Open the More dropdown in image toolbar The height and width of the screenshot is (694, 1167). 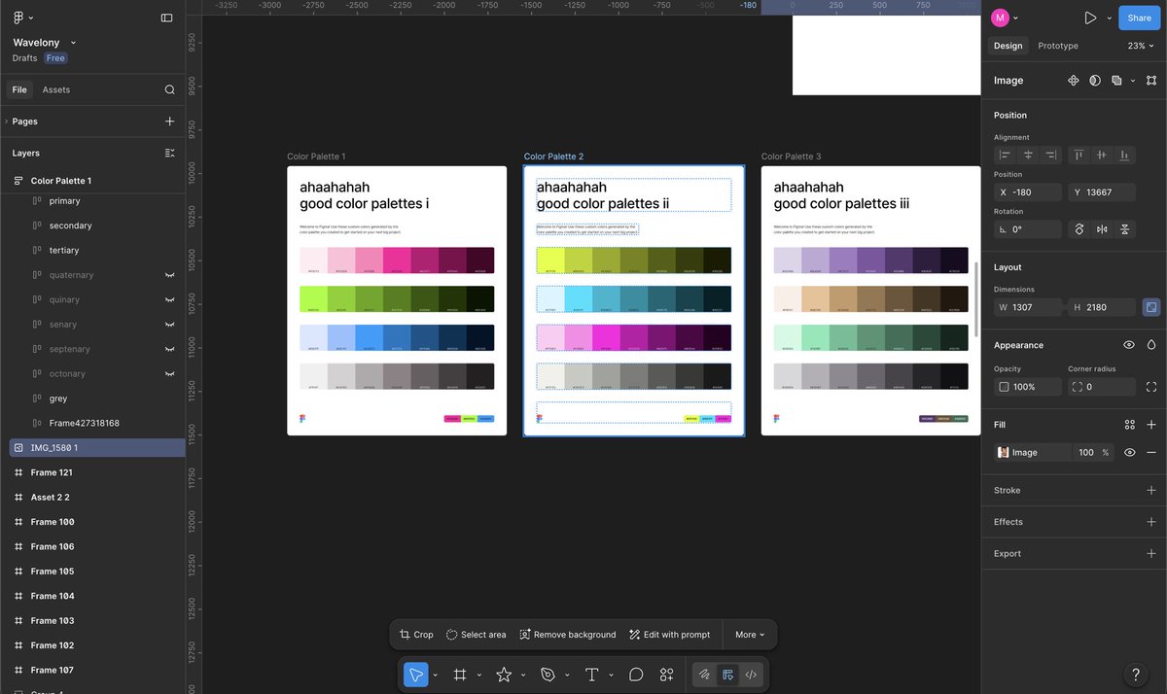coord(750,635)
